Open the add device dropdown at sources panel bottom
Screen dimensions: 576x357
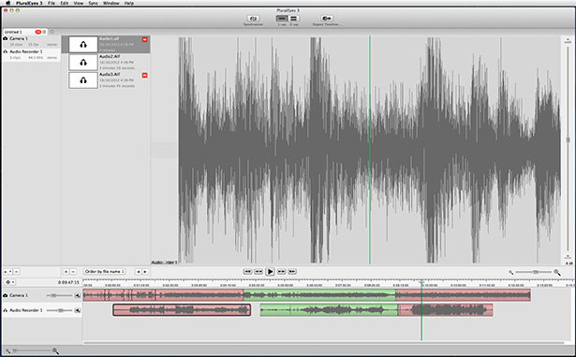[7, 272]
